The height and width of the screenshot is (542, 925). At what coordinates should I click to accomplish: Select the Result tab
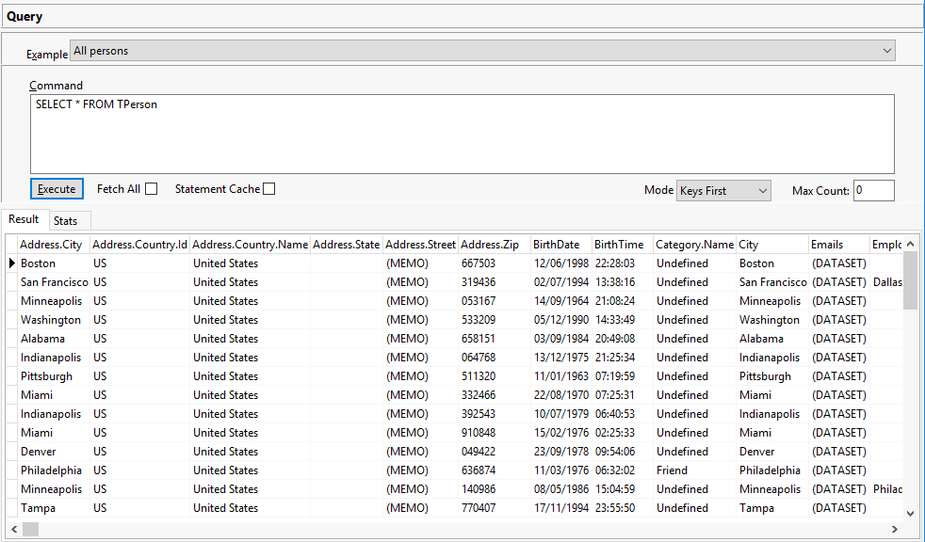[x=24, y=220]
